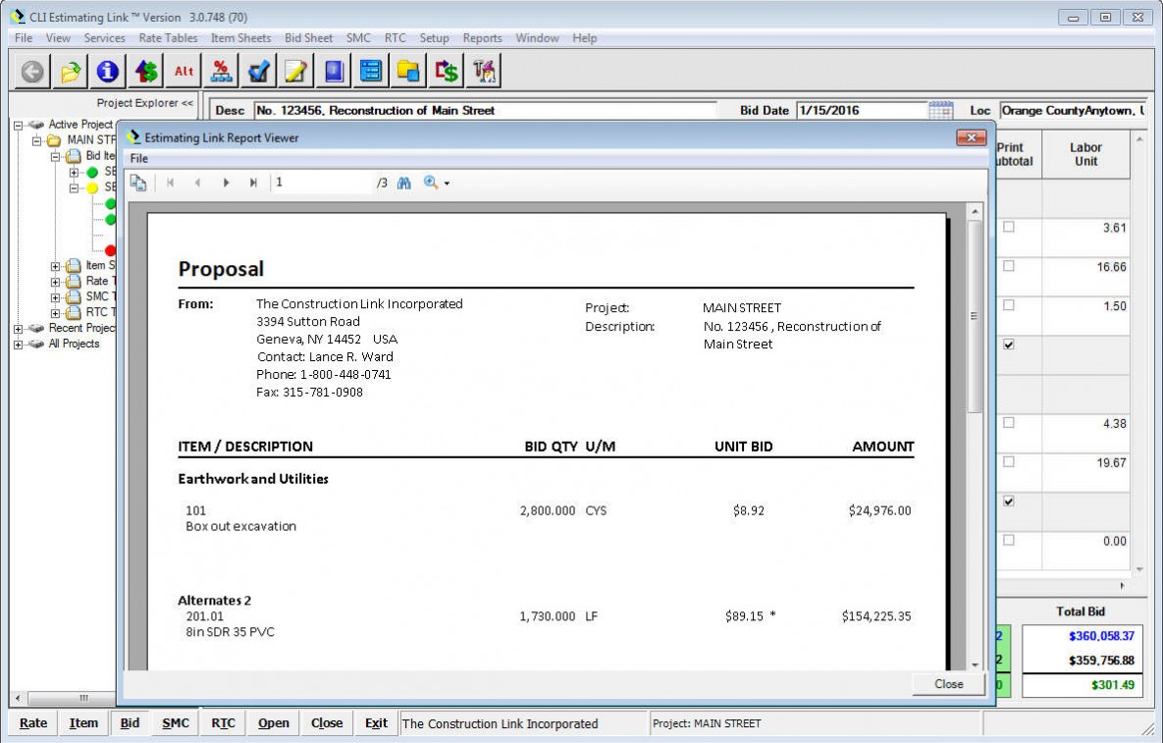
Task: Uncheck the checked box just below 19.67 row
Action: (x=1009, y=502)
